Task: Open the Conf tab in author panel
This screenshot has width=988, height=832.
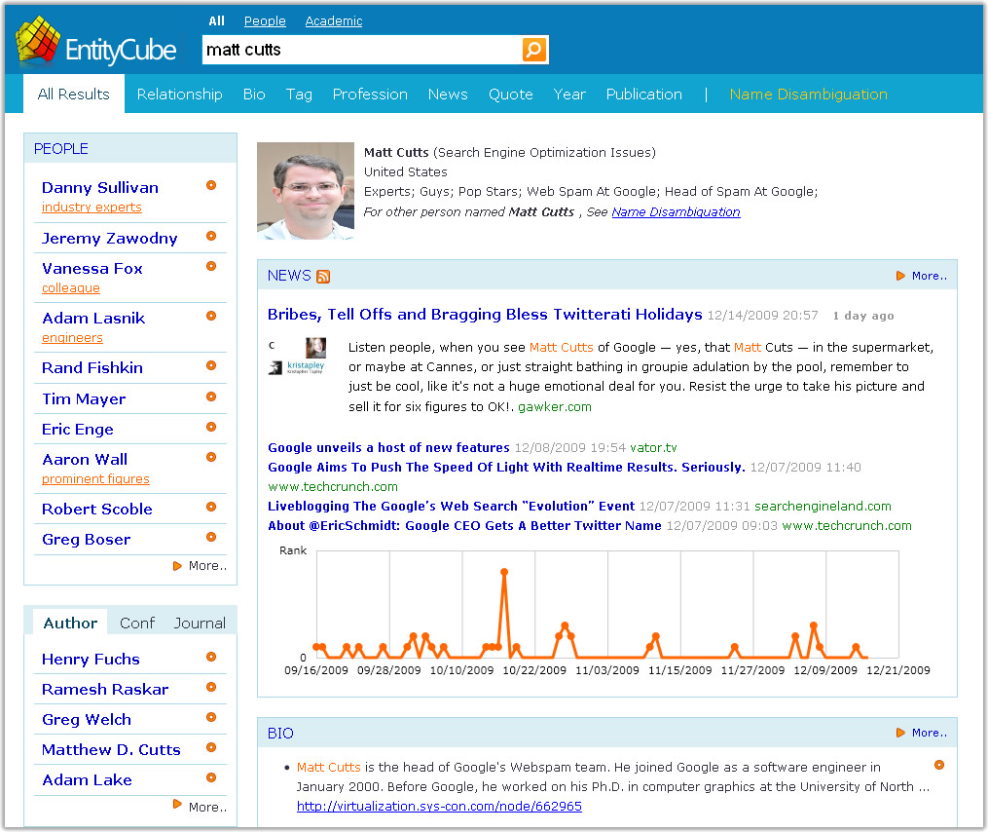Action: click(137, 624)
